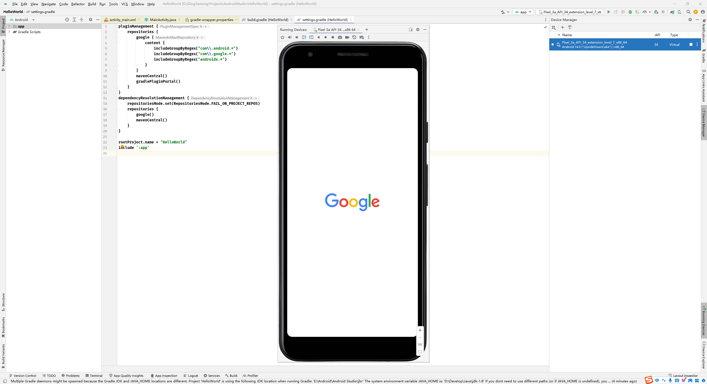Viewport: 707px width, 384px height.
Task: Click Select Opened File target icon
Action: click(x=67, y=20)
